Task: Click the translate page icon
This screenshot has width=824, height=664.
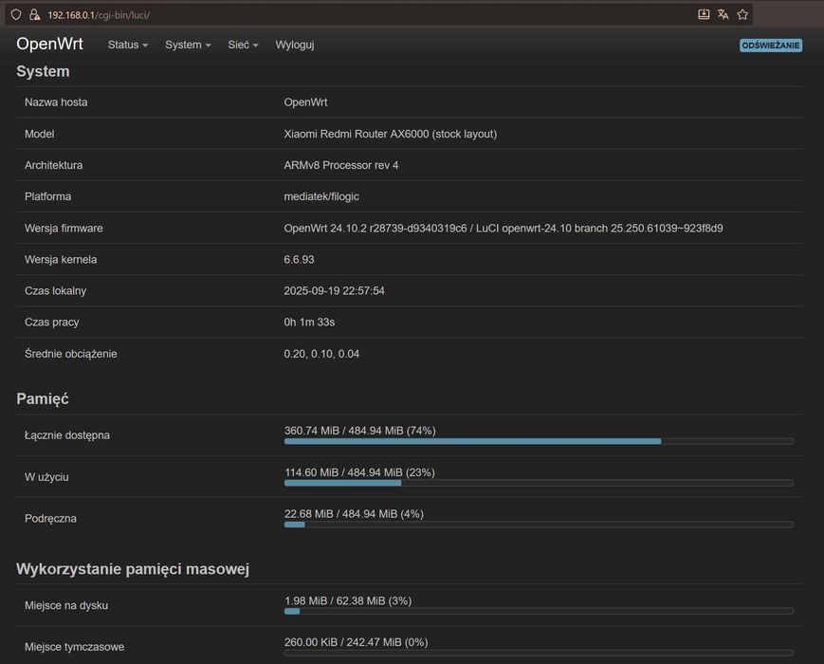Action: coord(723,15)
